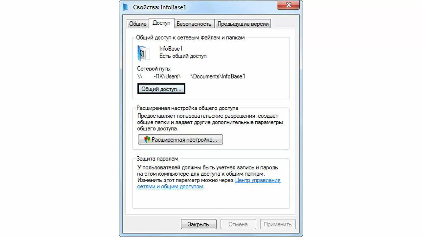The image size is (422, 237).
Task: Go to the Предыдущие версии tab
Action: click(243, 24)
